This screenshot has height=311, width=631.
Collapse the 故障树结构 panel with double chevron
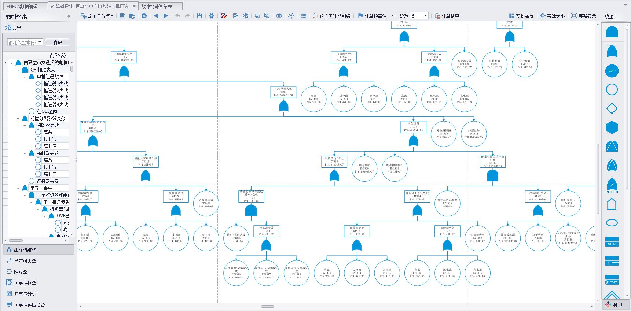[69, 16]
